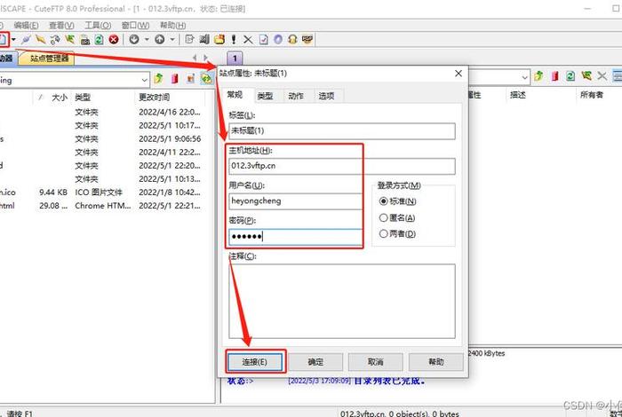The height and width of the screenshot is (417, 622).
Task: Click the black X Delete icon in the toolbar
Action: coord(248,39)
